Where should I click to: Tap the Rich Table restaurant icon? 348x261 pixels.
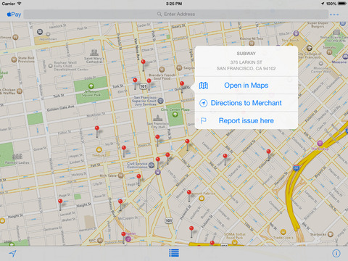pos(120,175)
